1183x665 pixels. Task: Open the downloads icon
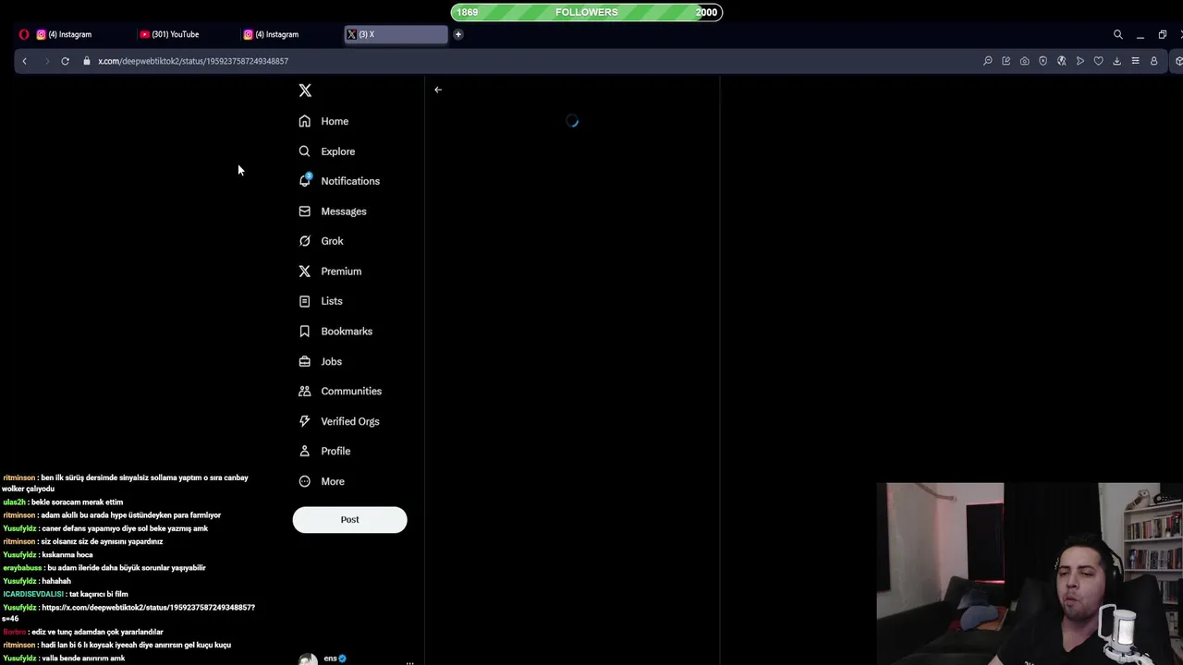(1116, 61)
